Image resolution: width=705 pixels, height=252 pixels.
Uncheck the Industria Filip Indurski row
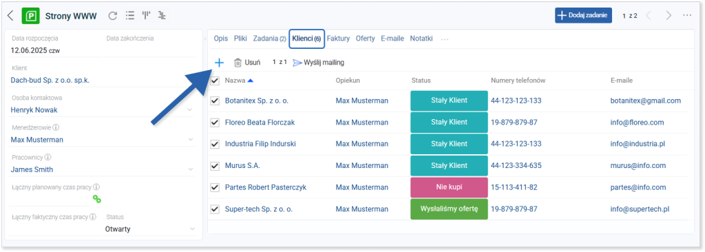[x=215, y=144]
